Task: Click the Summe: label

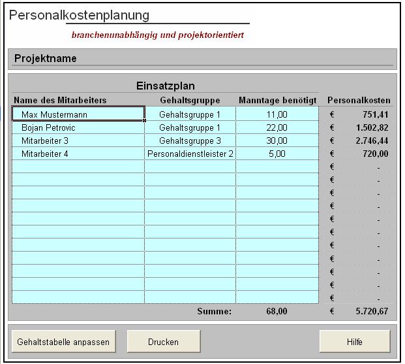Action: click(215, 311)
